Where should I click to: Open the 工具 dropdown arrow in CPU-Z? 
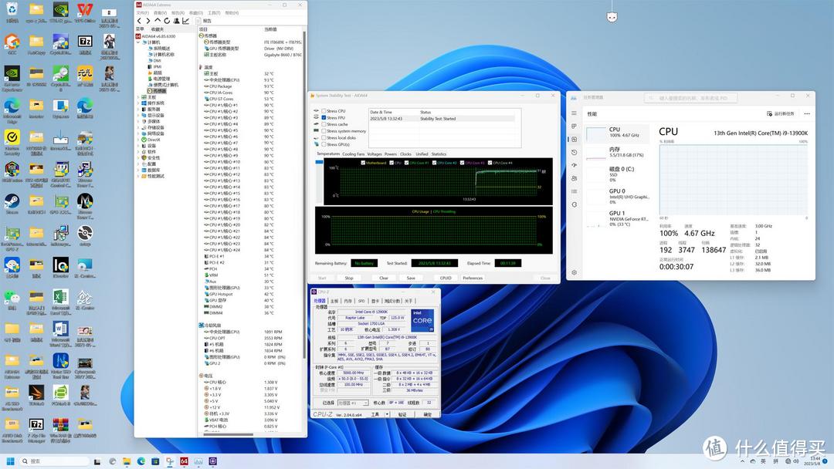(x=387, y=414)
